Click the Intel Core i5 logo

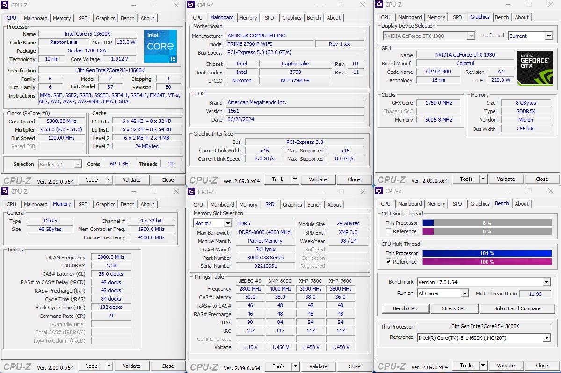pos(160,46)
